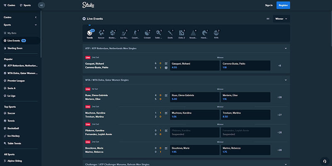The image size is (332, 166).
Task: Bet on Ruse, Elena-Gabriela at 5.00
Action: 195,97
